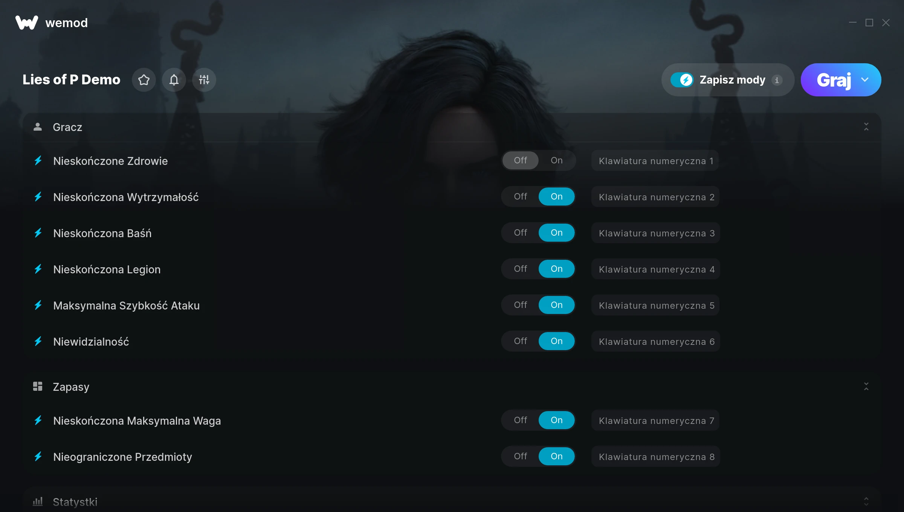Turn Off Nieograniczone Przedmioty
This screenshot has width=904, height=512.
click(x=521, y=456)
